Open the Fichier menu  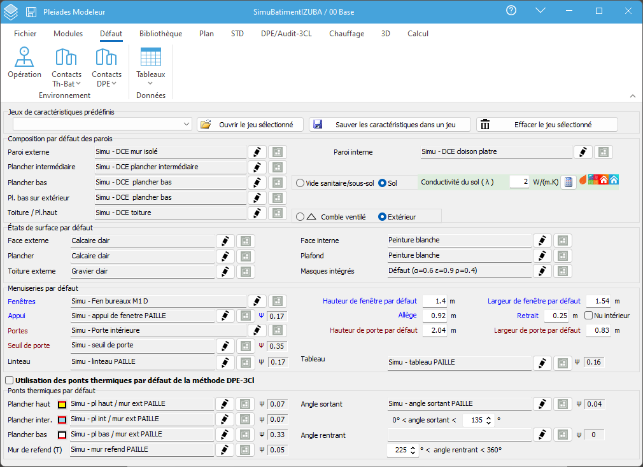point(25,34)
